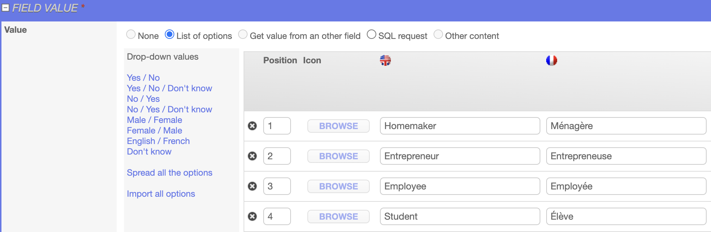Click Spread all the options

pos(170,173)
